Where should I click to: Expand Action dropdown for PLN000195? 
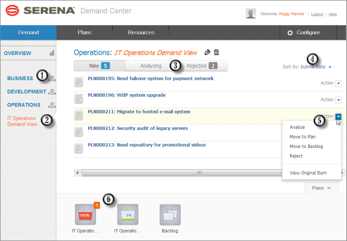click(338, 83)
